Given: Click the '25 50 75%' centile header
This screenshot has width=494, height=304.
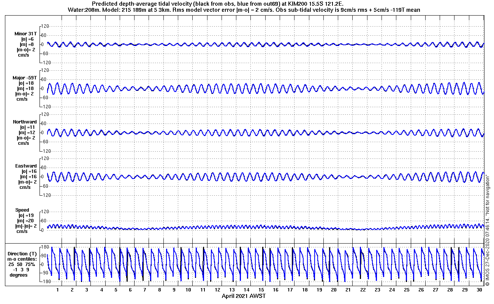Looking at the screenshot, I should coord(22,264).
